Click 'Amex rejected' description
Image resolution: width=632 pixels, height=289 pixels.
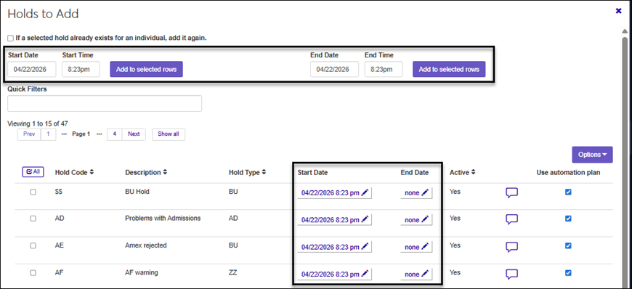[145, 245]
